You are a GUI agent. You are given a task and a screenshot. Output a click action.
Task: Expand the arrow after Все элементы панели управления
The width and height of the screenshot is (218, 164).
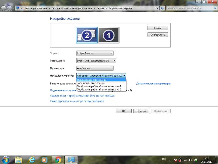click(x=94, y=8)
